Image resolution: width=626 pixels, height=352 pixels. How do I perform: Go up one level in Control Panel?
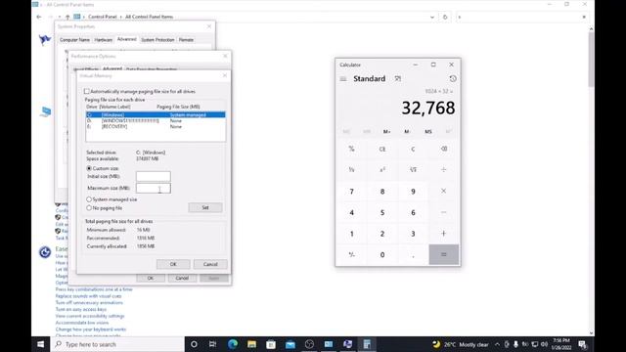(x=67, y=17)
